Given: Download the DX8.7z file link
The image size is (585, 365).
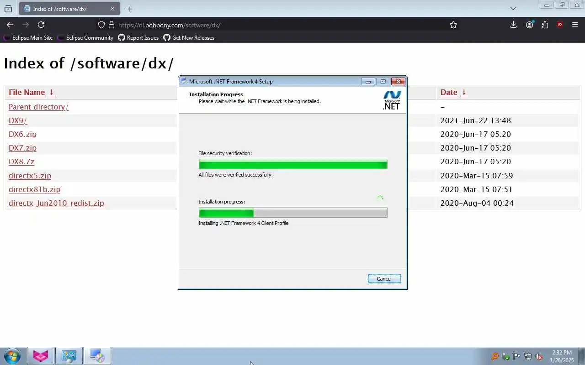Looking at the screenshot, I should point(21,162).
